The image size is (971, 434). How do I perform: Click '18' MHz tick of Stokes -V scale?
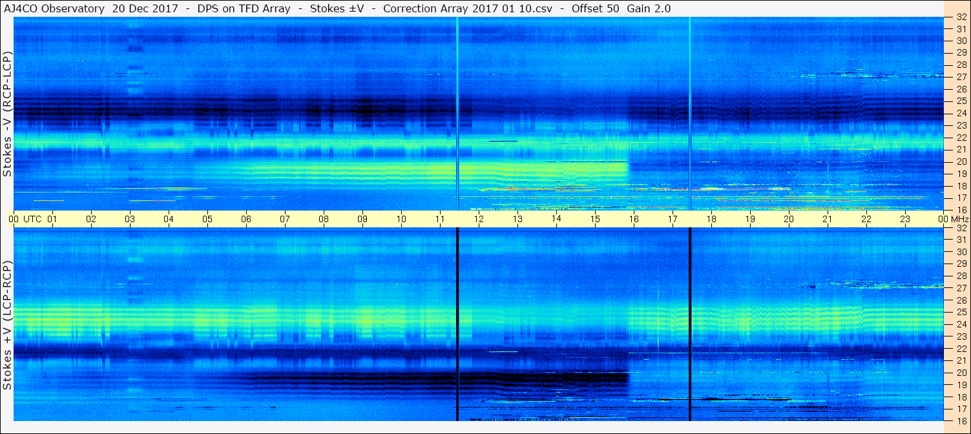[961, 185]
